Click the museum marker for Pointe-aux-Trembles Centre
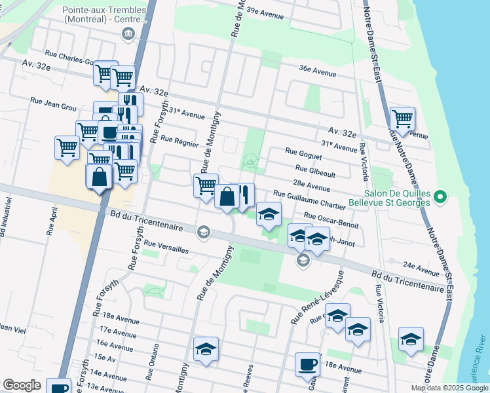Viewport: 490px width, 393px height. click(128, 34)
